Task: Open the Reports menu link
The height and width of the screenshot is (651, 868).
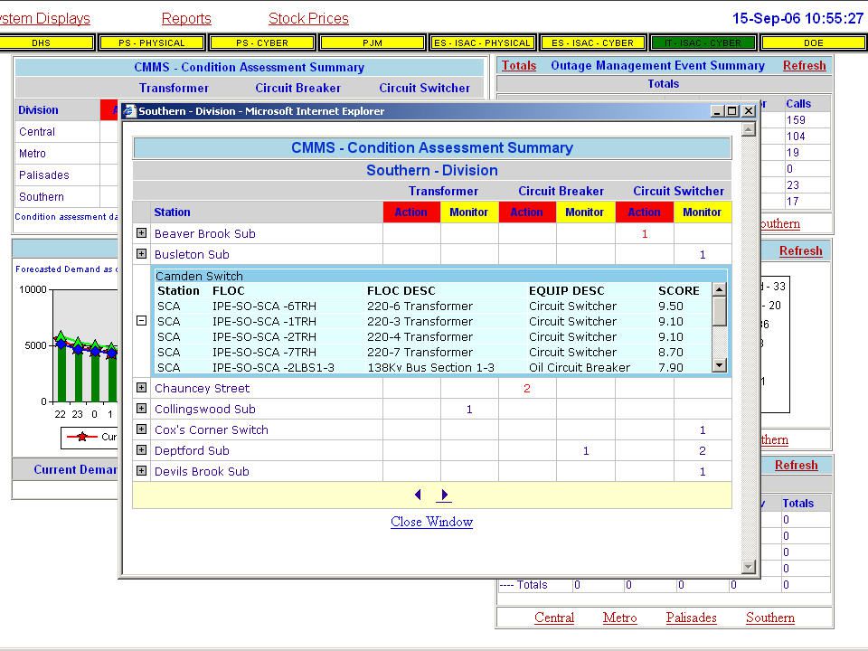Action: [186, 18]
